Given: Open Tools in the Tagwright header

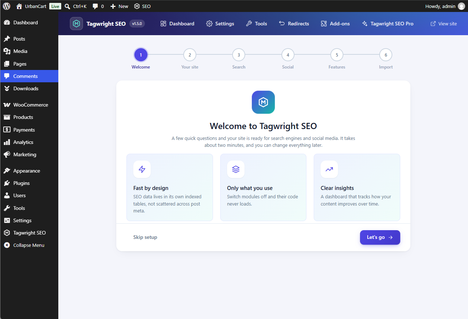Looking at the screenshot, I should tap(256, 24).
